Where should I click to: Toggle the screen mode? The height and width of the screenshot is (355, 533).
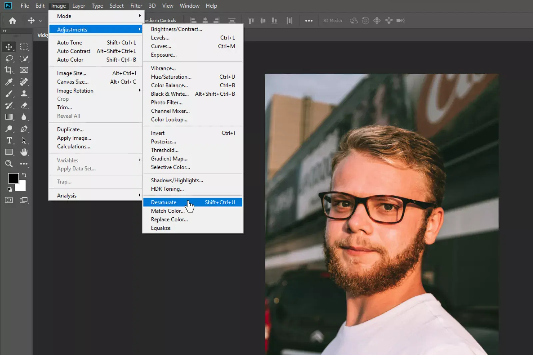coord(24,200)
